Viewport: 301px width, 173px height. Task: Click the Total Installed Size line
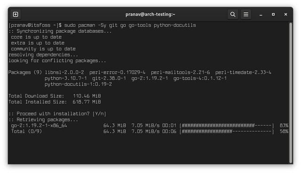(55, 102)
